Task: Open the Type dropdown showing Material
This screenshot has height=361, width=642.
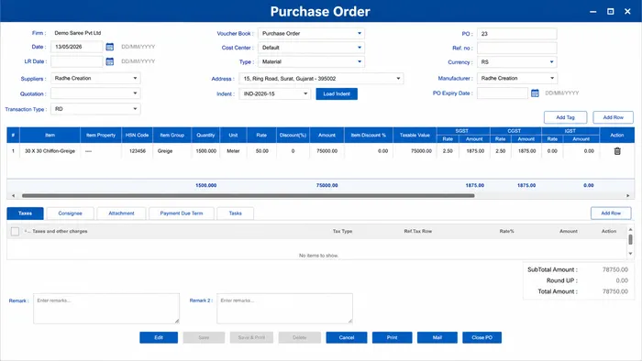Action: pyautogui.click(x=311, y=61)
